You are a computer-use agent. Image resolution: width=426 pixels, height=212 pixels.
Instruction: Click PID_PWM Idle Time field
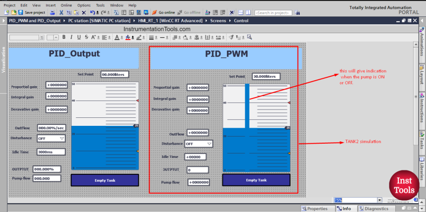[x=195, y=157]
